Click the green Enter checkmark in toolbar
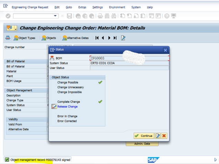This screenshot has height=164, width=219. (x=8, y=16)
